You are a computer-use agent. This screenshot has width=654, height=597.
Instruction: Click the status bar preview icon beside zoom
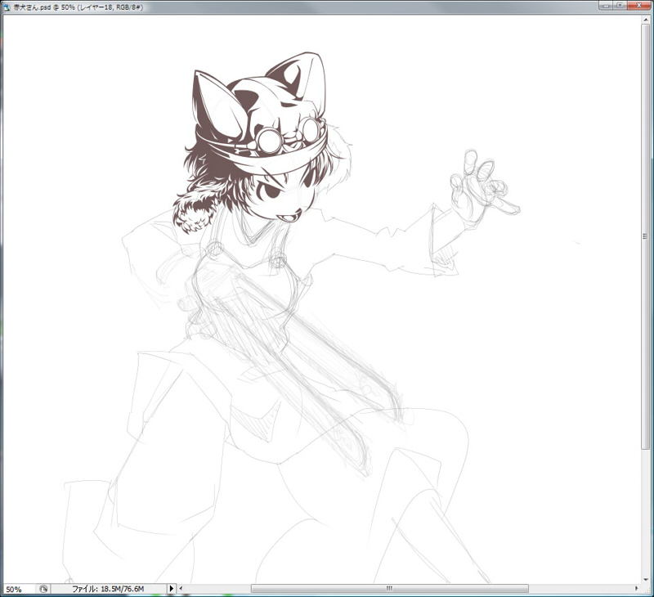43,589
